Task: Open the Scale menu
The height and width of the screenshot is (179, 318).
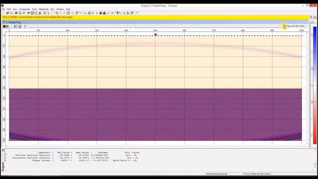Action: (x=34, y=9)
